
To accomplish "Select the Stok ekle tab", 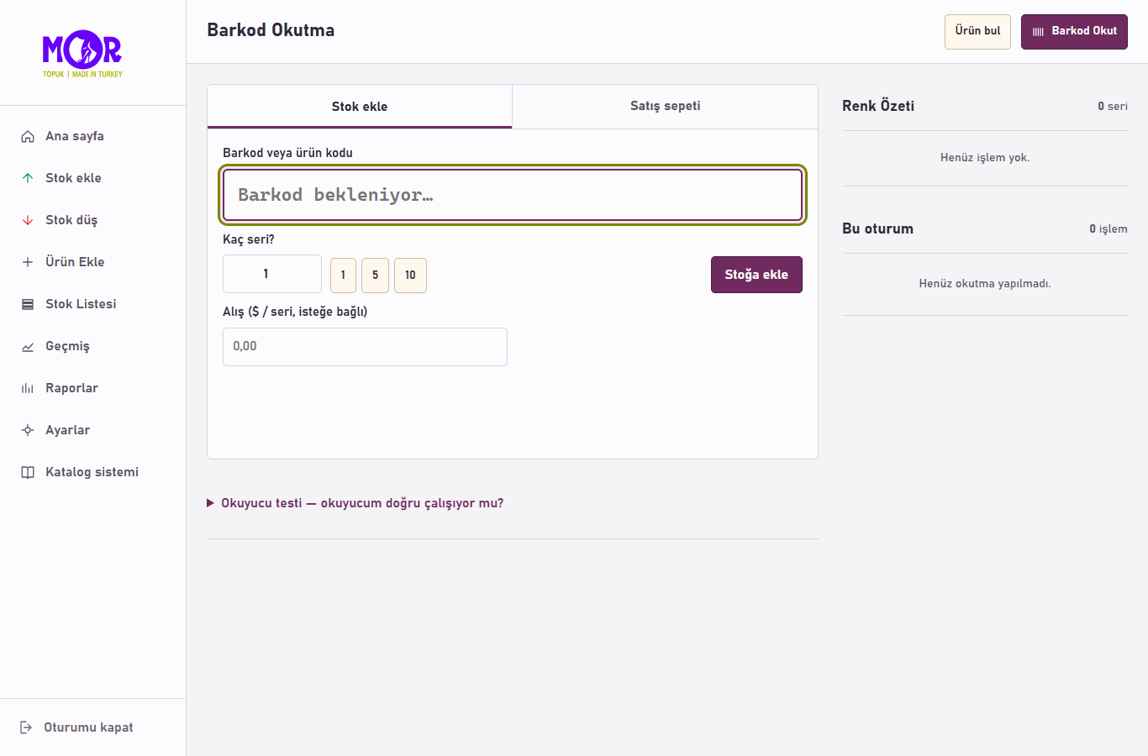I will pyautogui.click(x=360, y=107).
